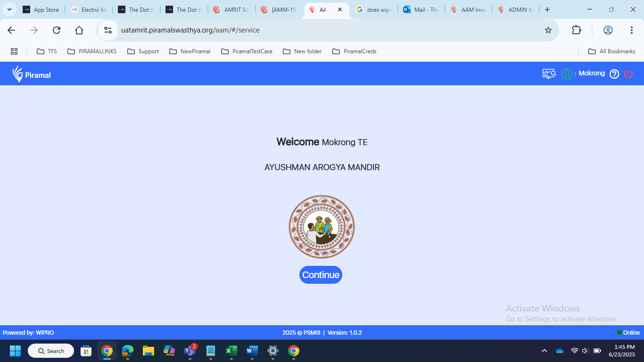Click the red power logout icon

pyautogui.click(x=628, y=74)
